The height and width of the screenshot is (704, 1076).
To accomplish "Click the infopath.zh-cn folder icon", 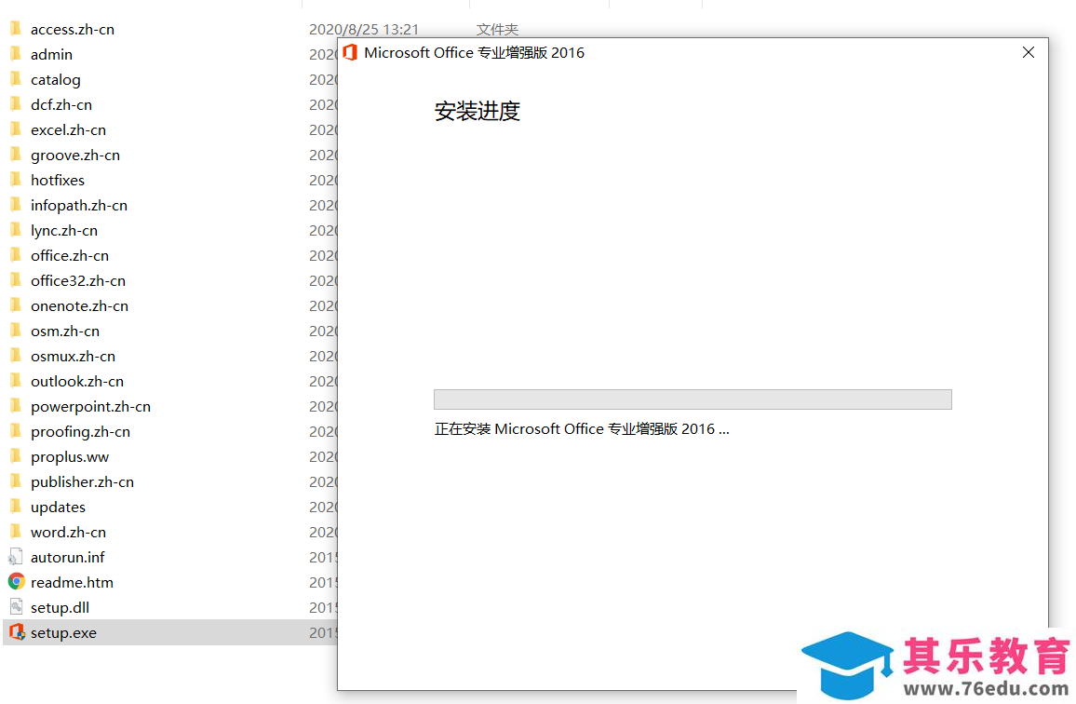I will [16, 205].
